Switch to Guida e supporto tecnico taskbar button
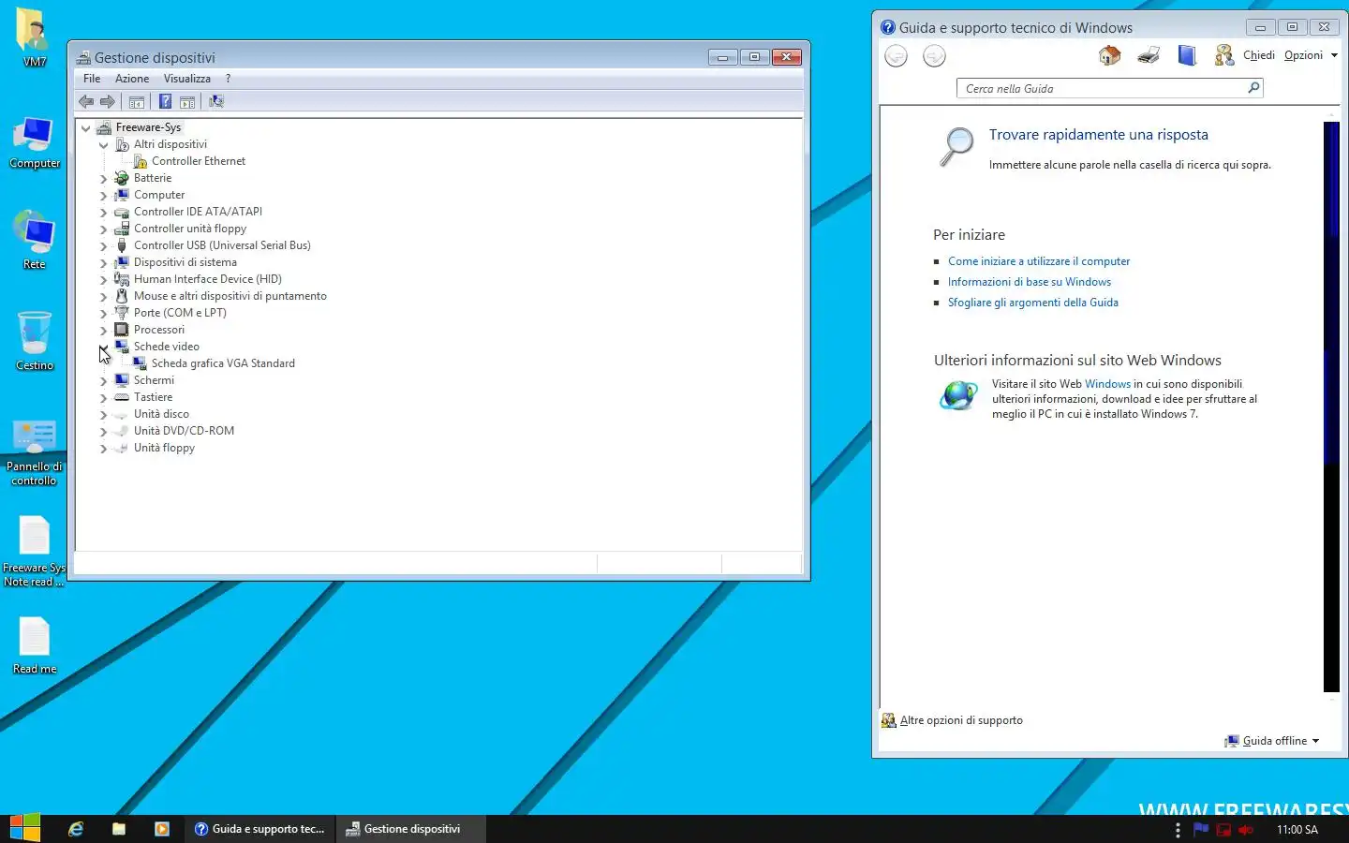The image size is (1349, 843). click(259, 829)
